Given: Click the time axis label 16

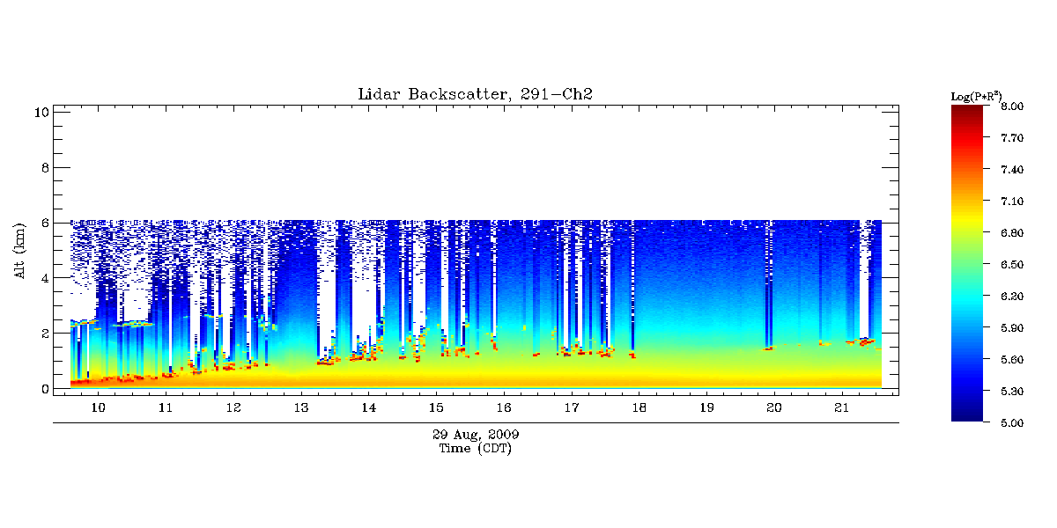Looking at the screenshot, I should click(503, 408).
